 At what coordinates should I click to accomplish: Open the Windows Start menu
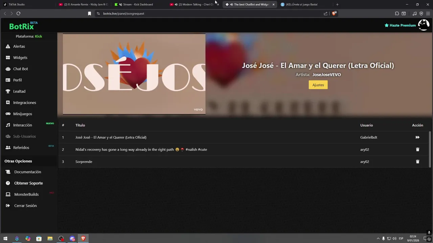pyautogui.click(x=5, y=239)
